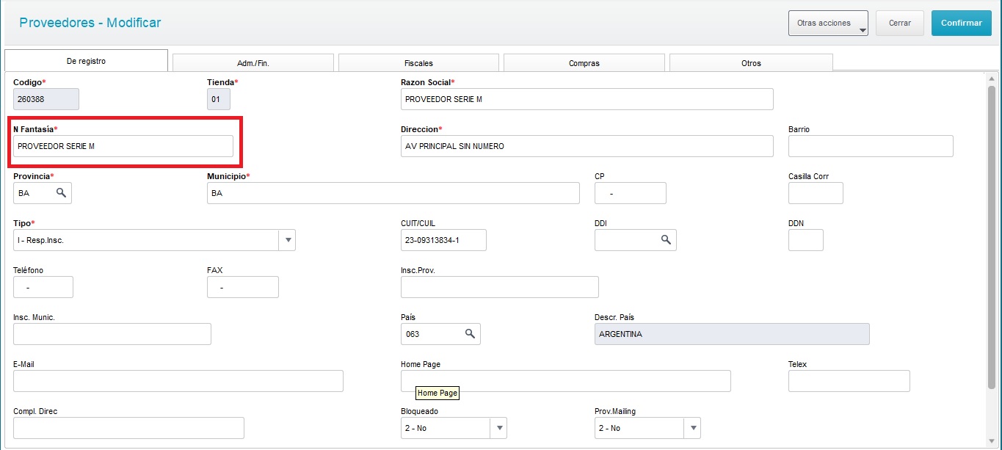Open the Adm./Fin. tab
Screen dimensions: 1002x450
(253, 63)
